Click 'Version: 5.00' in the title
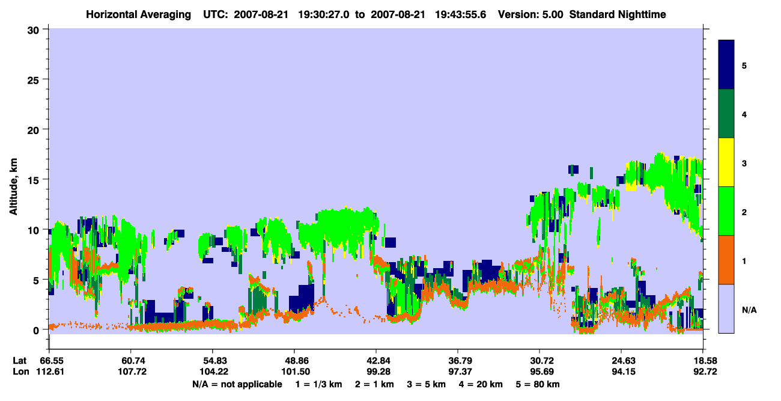Image resolution: width=781 pixels, height=401 pixels. coord(530,14)
